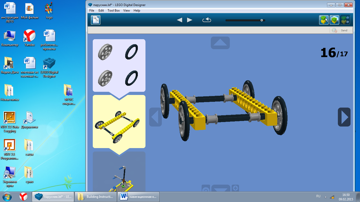Open the Help menu
Viewport: 360px width, 202px height.
tap(137, 11)
